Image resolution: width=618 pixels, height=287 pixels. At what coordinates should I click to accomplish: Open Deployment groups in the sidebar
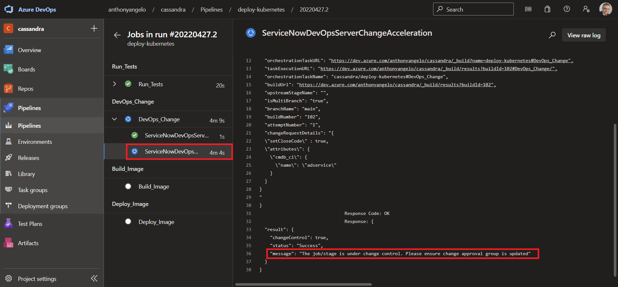[52, 206]
